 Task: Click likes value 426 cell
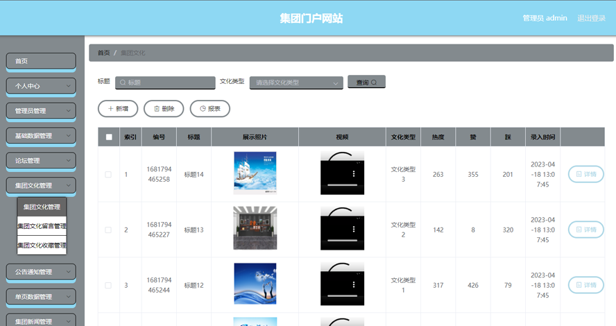coord(473,285)
